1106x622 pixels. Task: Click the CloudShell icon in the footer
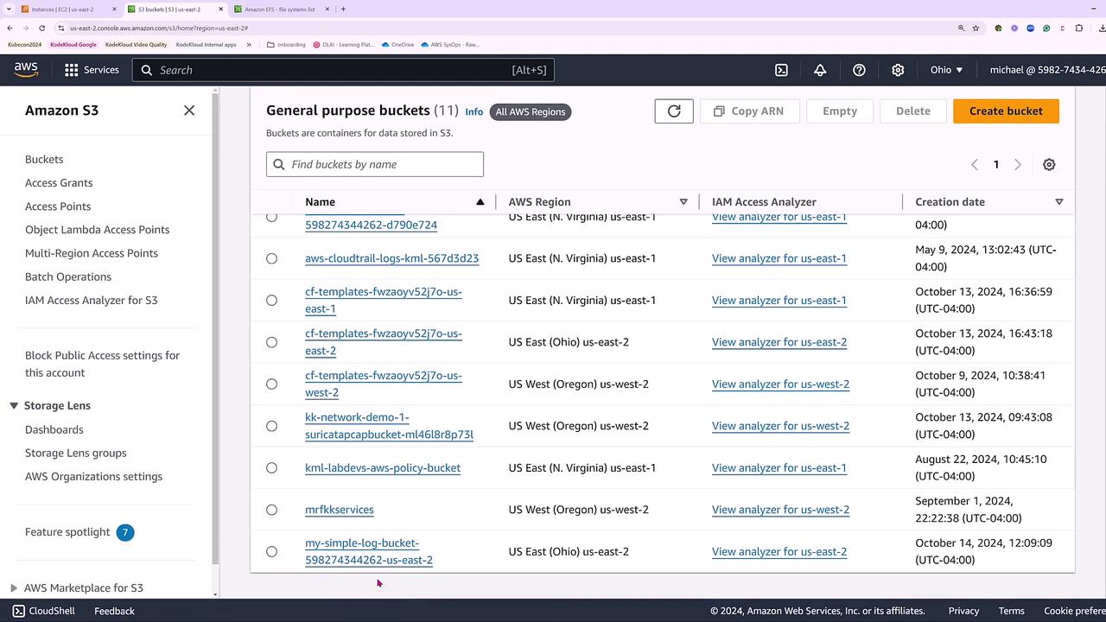pyautogui.click(x=18, y=611)
